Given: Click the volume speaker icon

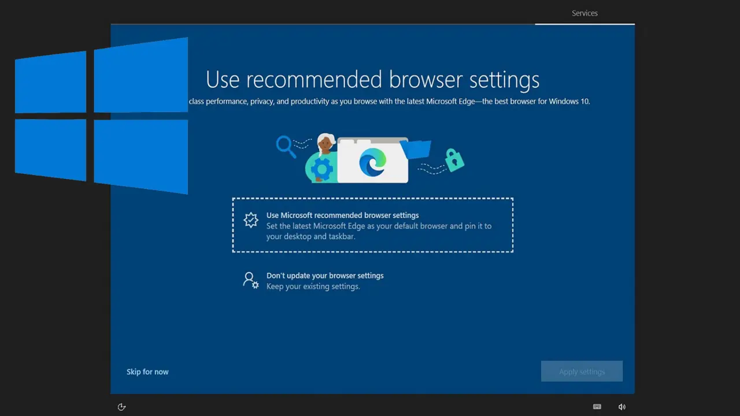Looking at the screenshot, I should coord(621,407).
